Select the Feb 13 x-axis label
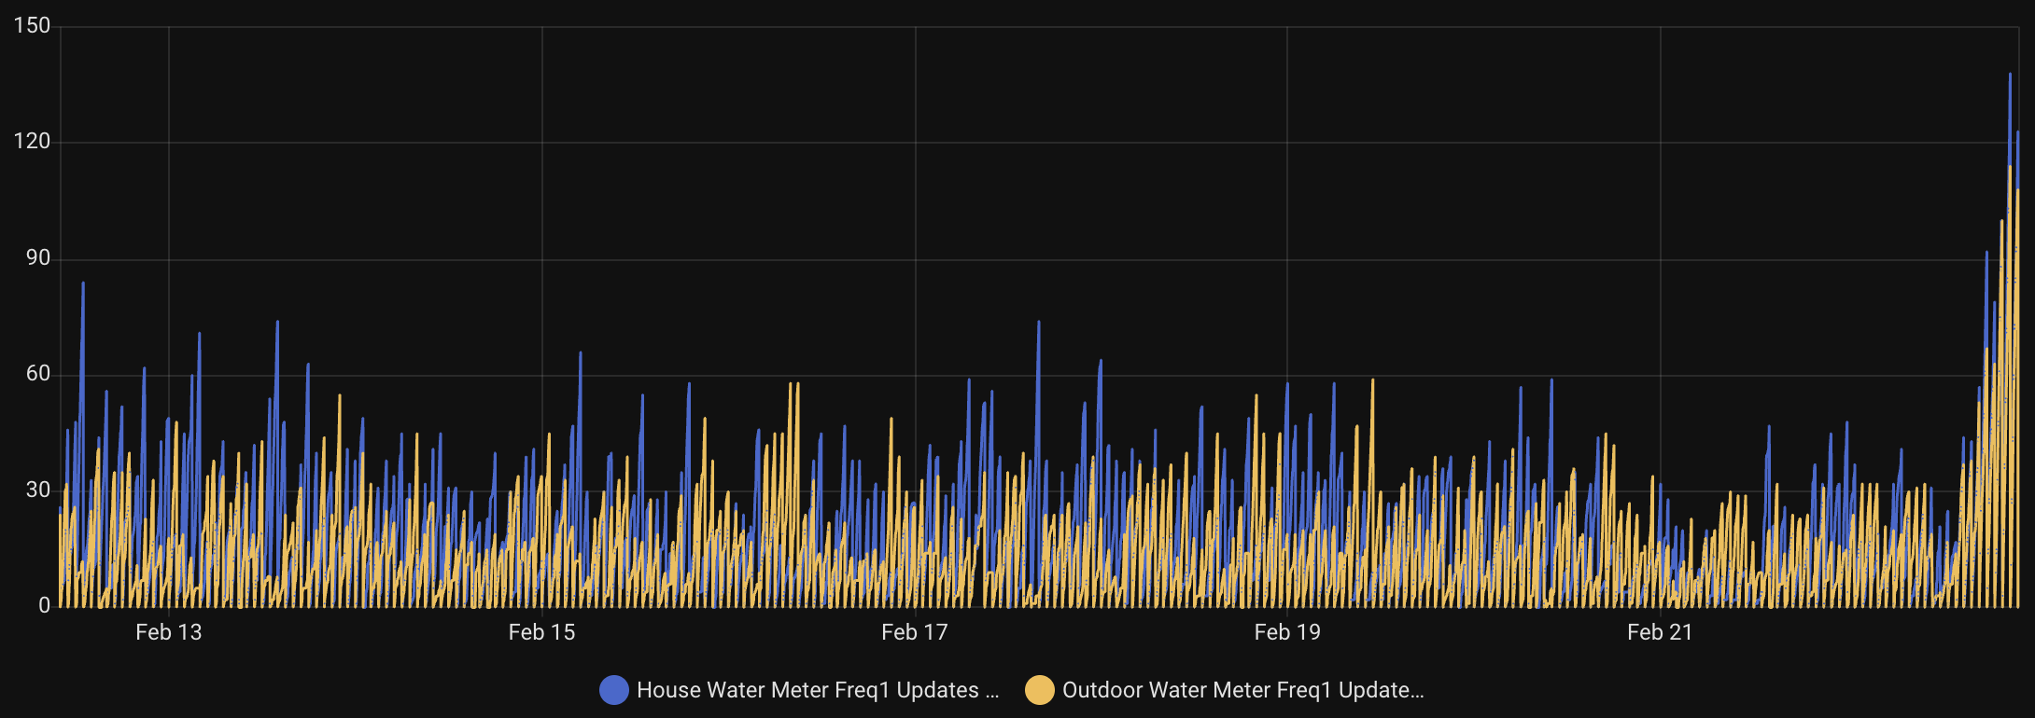This screenshot has height=718, width=2035. tap(168, 632)
